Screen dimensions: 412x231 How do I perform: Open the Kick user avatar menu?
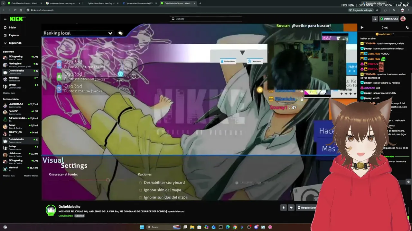coord(403,19)
